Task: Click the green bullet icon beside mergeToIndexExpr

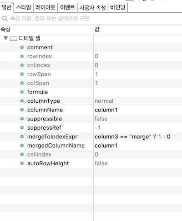Action: 22,137
